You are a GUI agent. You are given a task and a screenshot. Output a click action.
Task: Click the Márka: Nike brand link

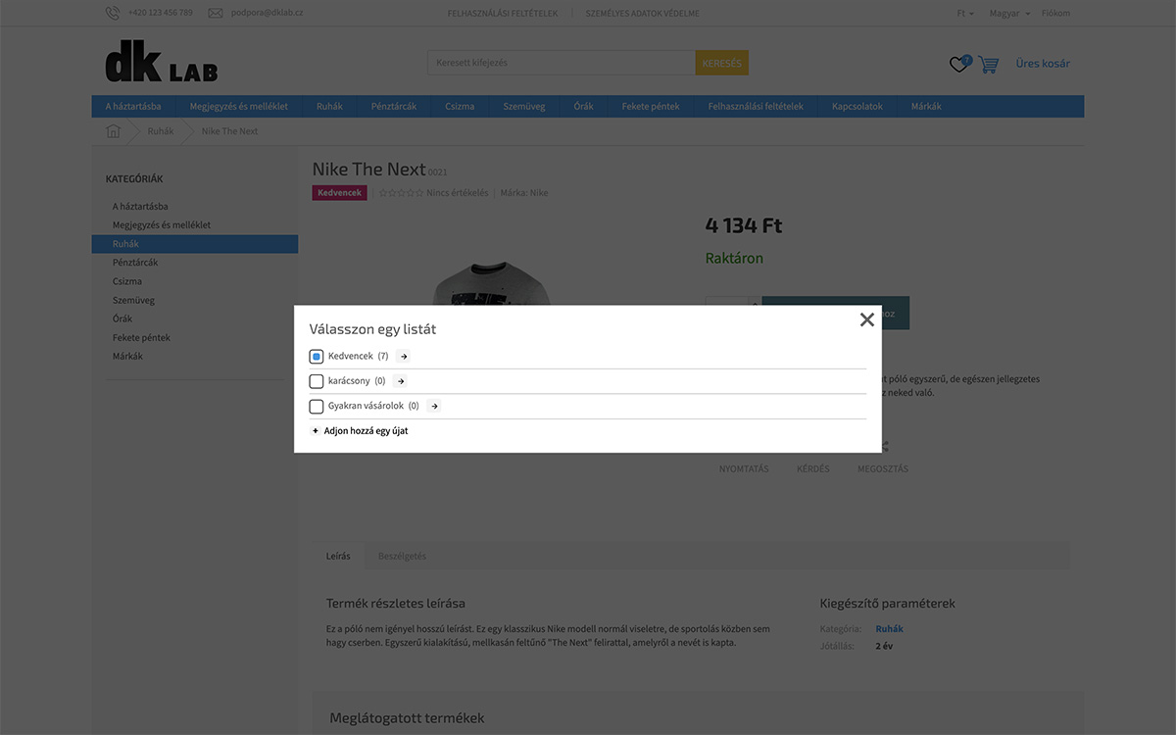tap(524, 193)
